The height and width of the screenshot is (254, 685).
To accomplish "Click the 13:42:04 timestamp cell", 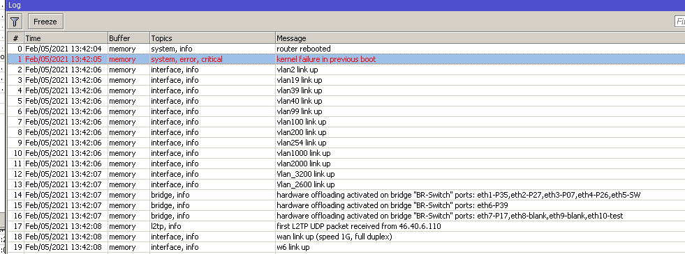I will (x=64, y=49).
